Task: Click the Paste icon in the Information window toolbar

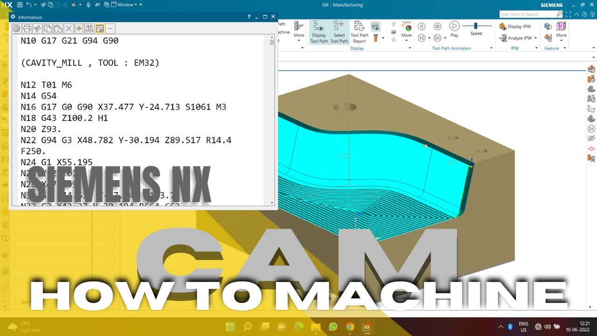Action: click(58, 28)
